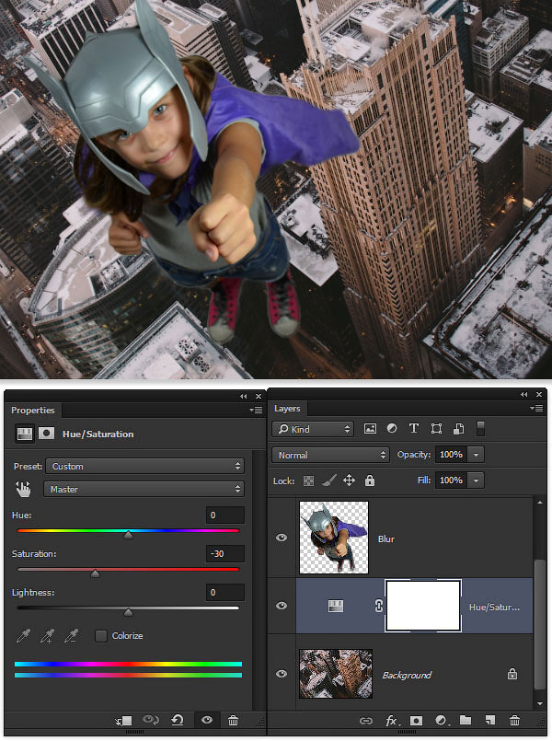The height and width of the screenshot is (741, 552).
Task: Click the Hue/Saturation layer adjustment thumbnail
Action: point(336,606)
